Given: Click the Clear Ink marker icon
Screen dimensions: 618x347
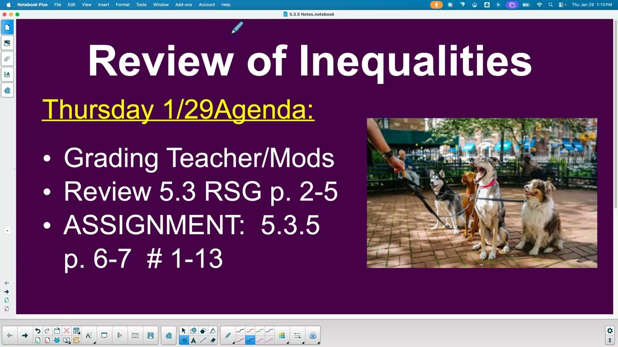Looking at the screenshot, I should 120,335.
